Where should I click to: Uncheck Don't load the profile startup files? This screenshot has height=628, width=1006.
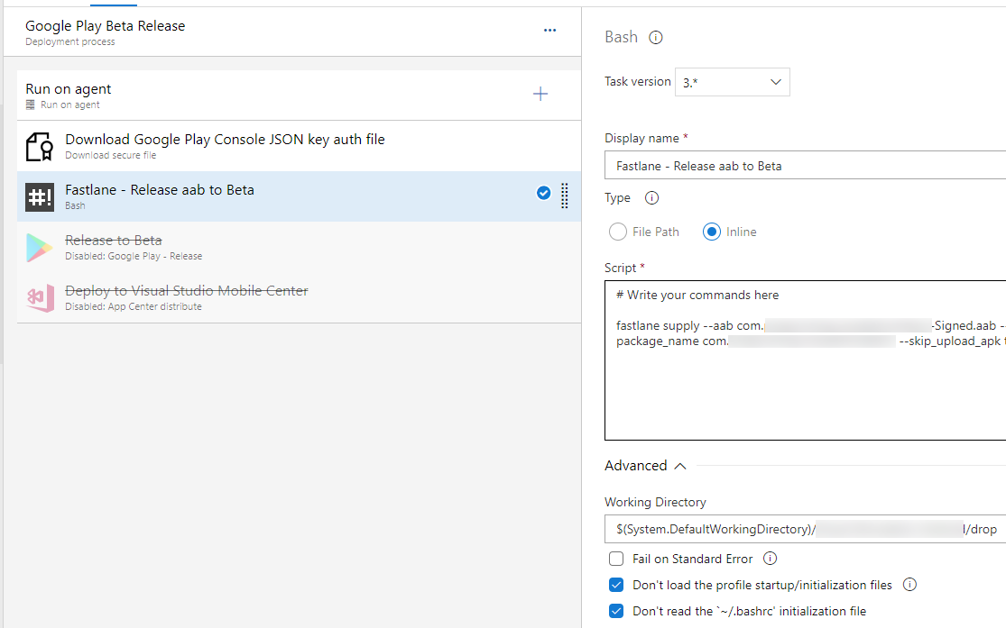[x=616, y=585]
